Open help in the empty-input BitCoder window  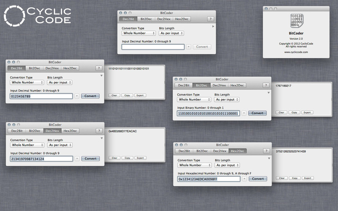click(210, 19)
